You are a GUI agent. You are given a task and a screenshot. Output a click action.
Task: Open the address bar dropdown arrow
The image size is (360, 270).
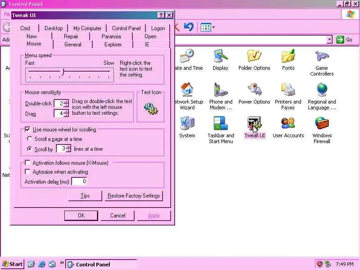329,40
